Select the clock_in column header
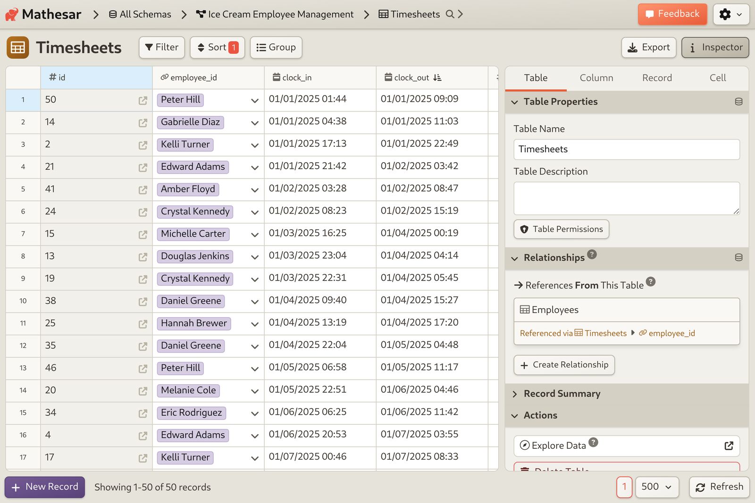The height and width of the screenshot is (503, 755). click(320, 78)
